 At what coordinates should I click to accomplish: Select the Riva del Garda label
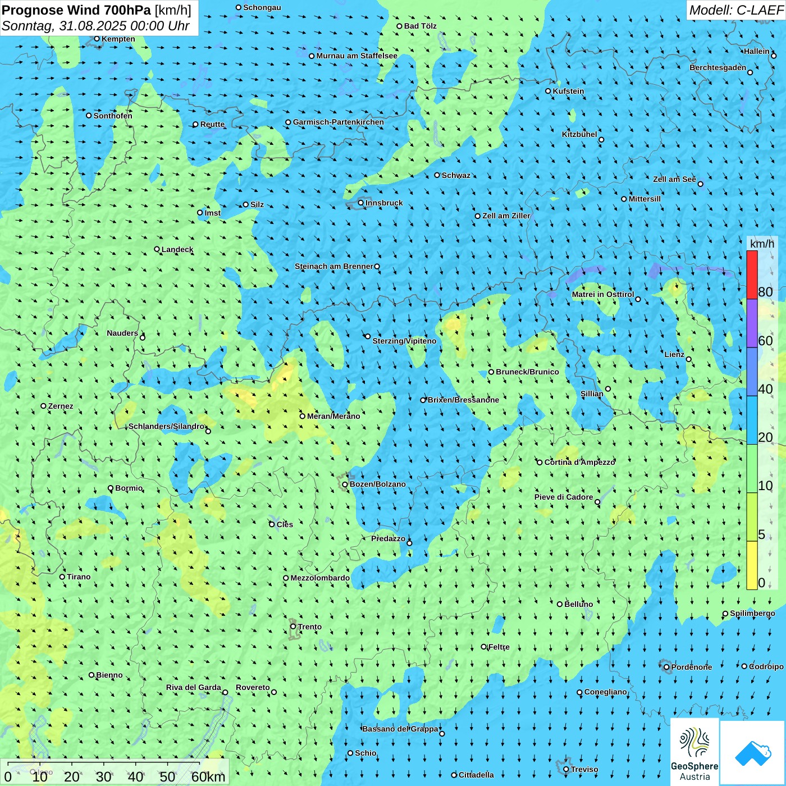pyautogui.click(x=194, y=687)
